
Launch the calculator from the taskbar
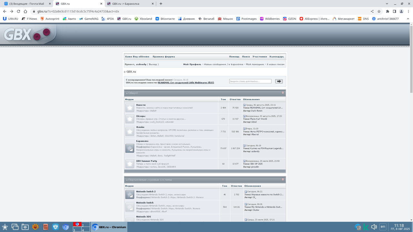(45, 227)
